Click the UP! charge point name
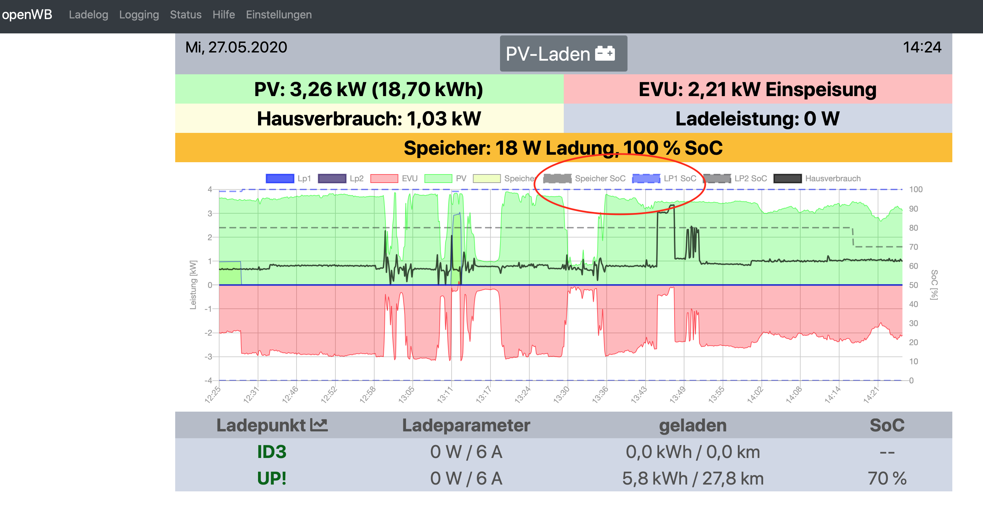 click(272, 478)
